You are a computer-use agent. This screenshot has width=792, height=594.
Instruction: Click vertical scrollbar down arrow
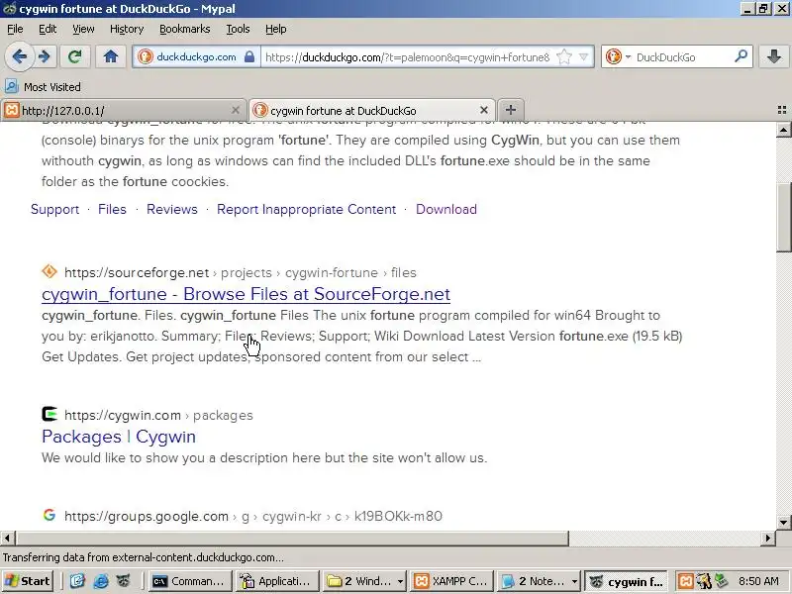783,522
